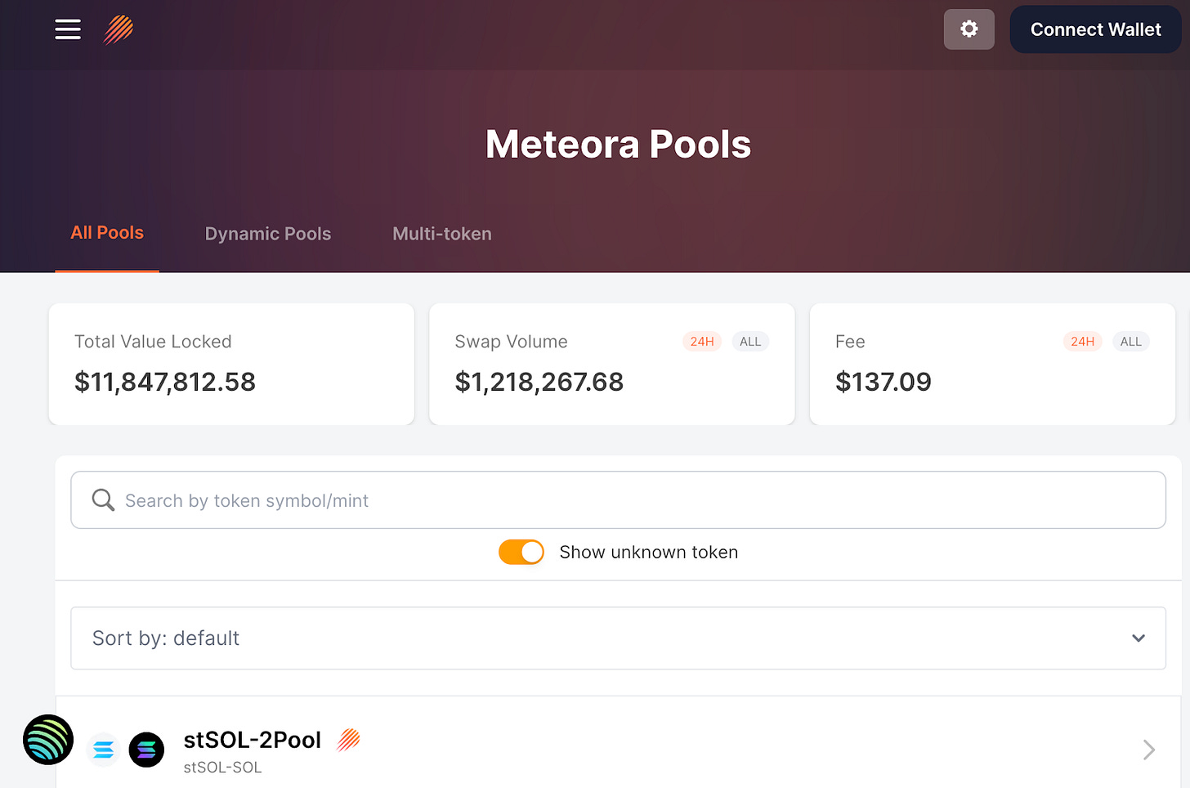This screenshot has height=788, width=1190.
Task: Open the Multi-token tab
Action: pyautogui.click(x=441, y=234)
